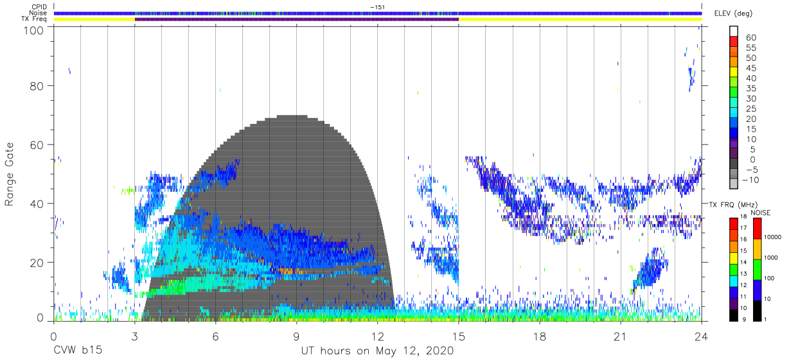
Task: Click the '1000' label on NOISE colorbar
Action: [771, 258]
